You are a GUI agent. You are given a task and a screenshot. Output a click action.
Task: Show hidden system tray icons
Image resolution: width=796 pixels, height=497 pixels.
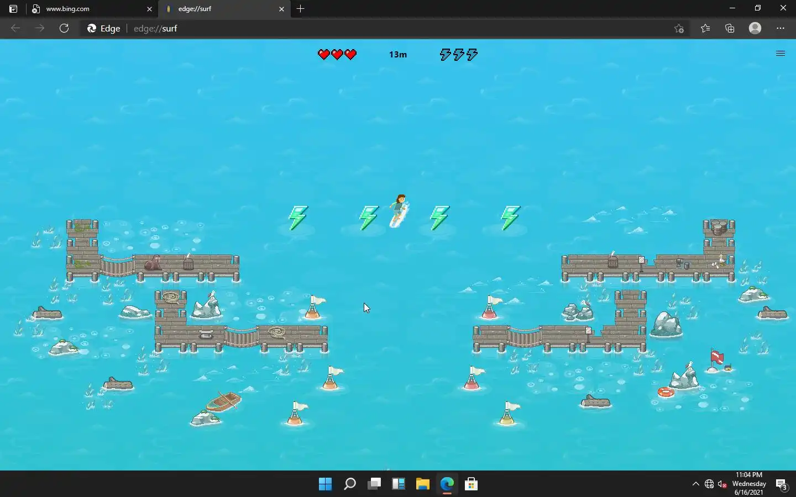click(x=695, y=484)
